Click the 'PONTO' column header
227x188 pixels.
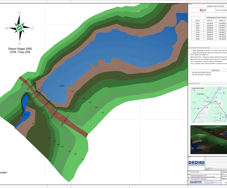(x=197, y=21)
